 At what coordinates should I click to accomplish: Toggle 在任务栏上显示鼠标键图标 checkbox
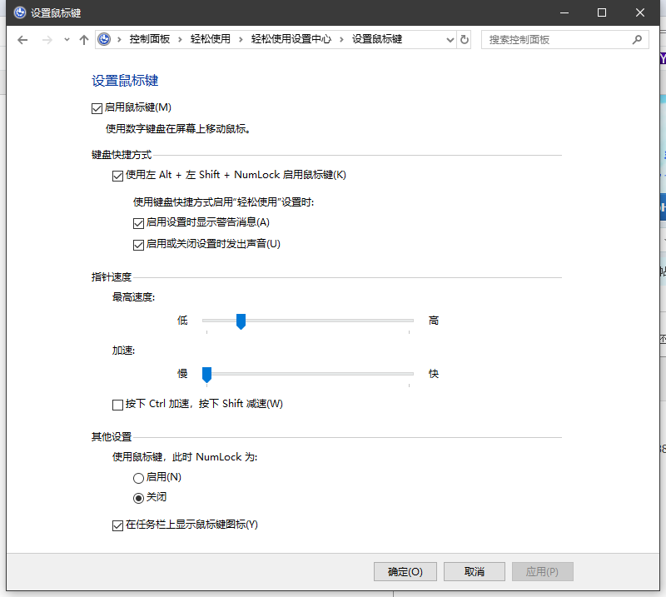(117, 525)
